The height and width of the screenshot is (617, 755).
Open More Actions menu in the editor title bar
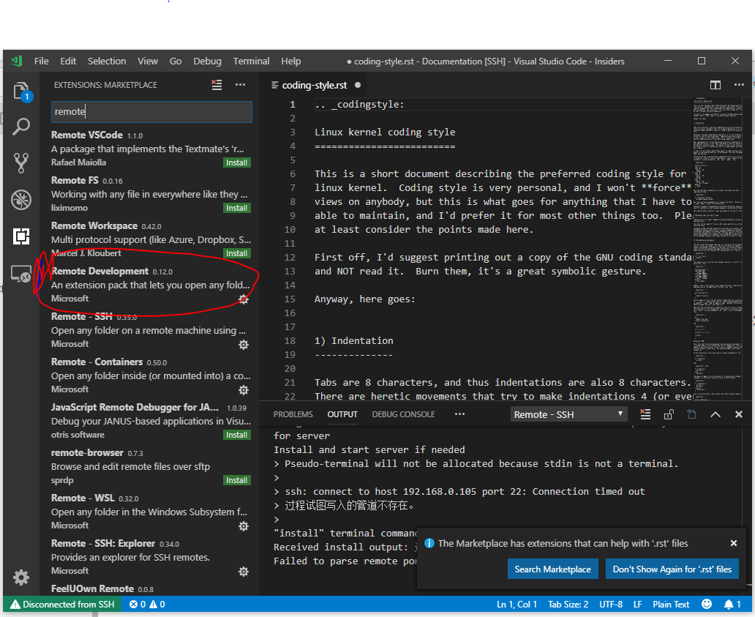click(x=739, y=85)
